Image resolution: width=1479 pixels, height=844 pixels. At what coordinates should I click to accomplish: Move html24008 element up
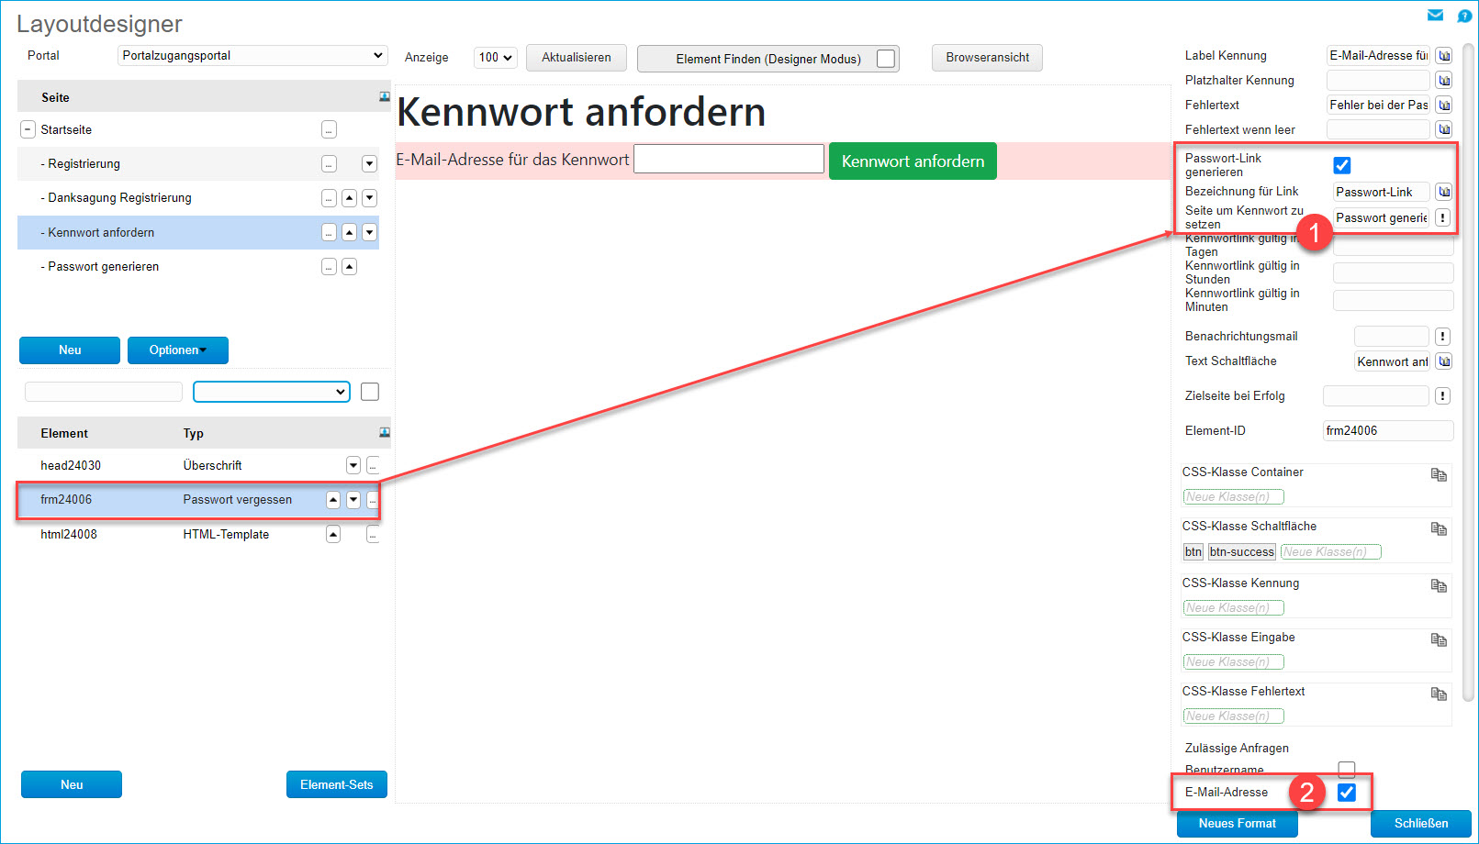coord(333,535)
